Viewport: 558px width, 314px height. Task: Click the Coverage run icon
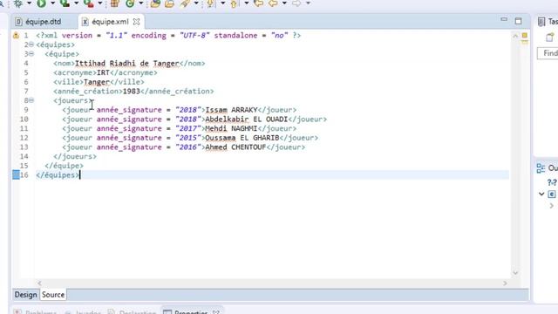(65, 3)
